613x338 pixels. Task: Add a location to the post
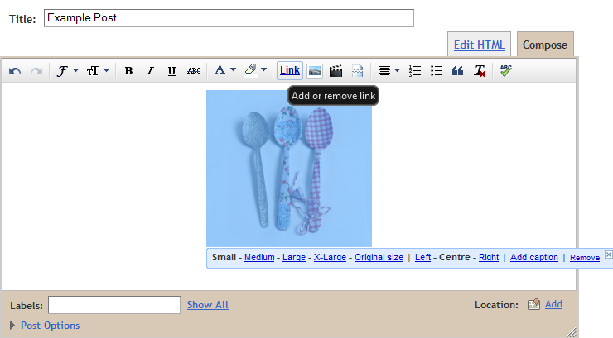553,304
